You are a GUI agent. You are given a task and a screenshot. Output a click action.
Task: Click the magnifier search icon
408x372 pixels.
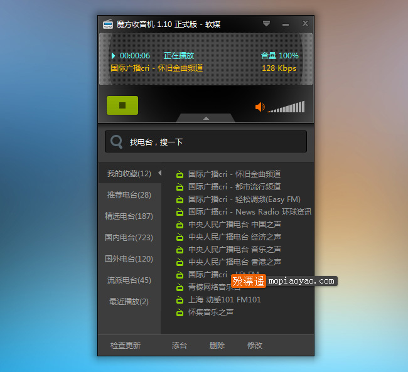[x=116, y=142]
